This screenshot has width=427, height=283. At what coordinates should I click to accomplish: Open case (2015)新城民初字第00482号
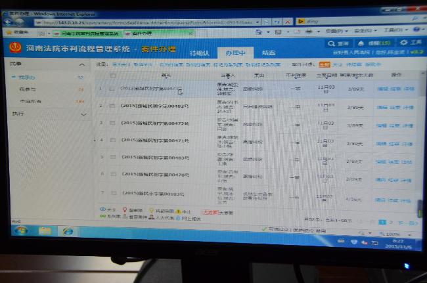[x=154, y=106]
